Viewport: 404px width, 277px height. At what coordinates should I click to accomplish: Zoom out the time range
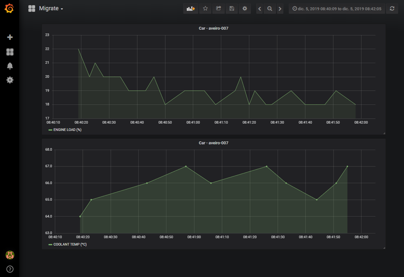270,9
